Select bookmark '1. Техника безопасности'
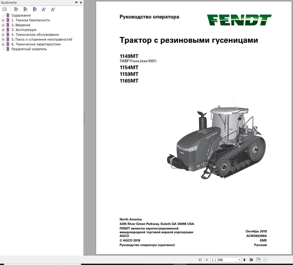 click(x=31, y=20)
